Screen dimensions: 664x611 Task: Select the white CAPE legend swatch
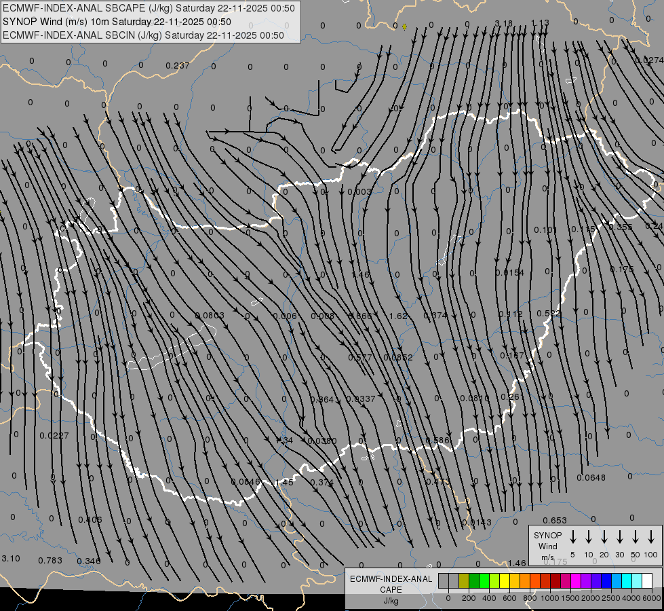coord(646,581)
